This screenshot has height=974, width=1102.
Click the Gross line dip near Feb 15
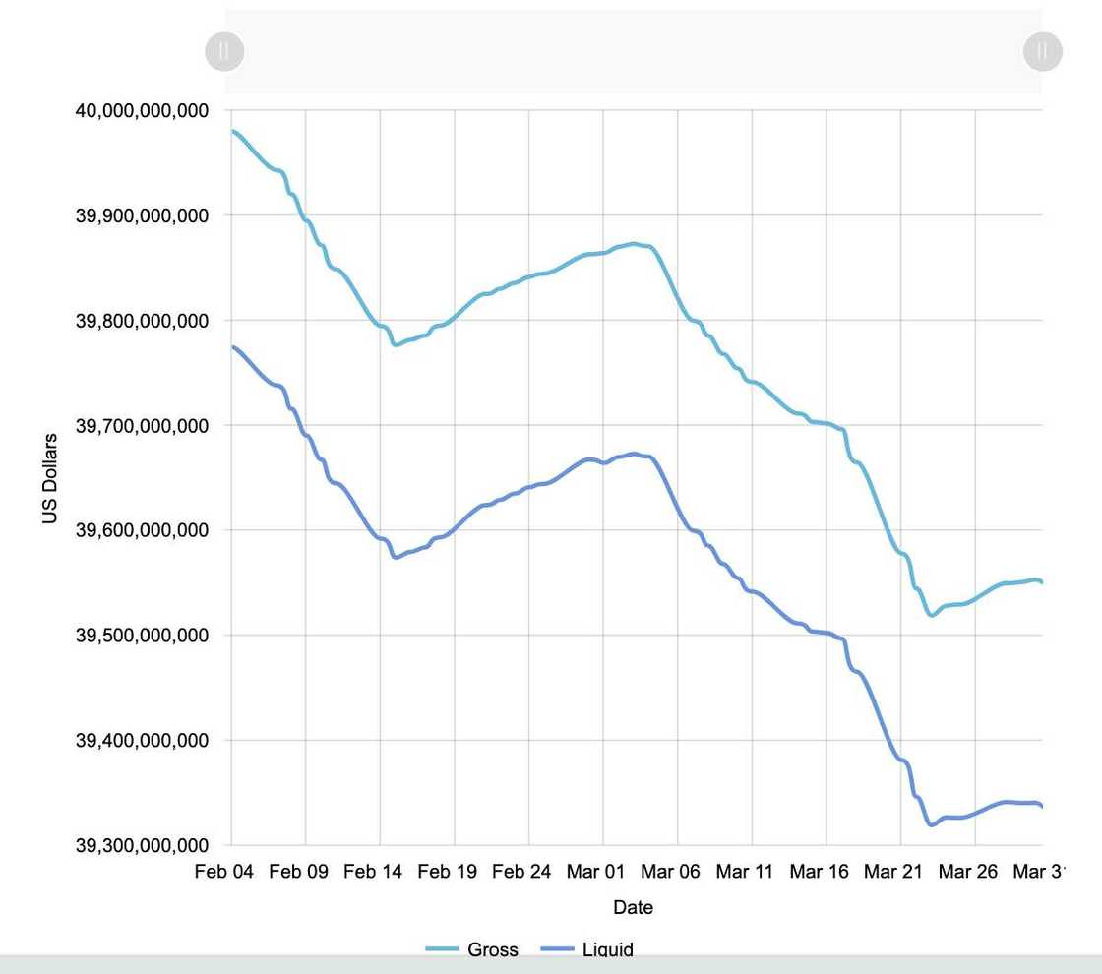click(x=396, y=344)
